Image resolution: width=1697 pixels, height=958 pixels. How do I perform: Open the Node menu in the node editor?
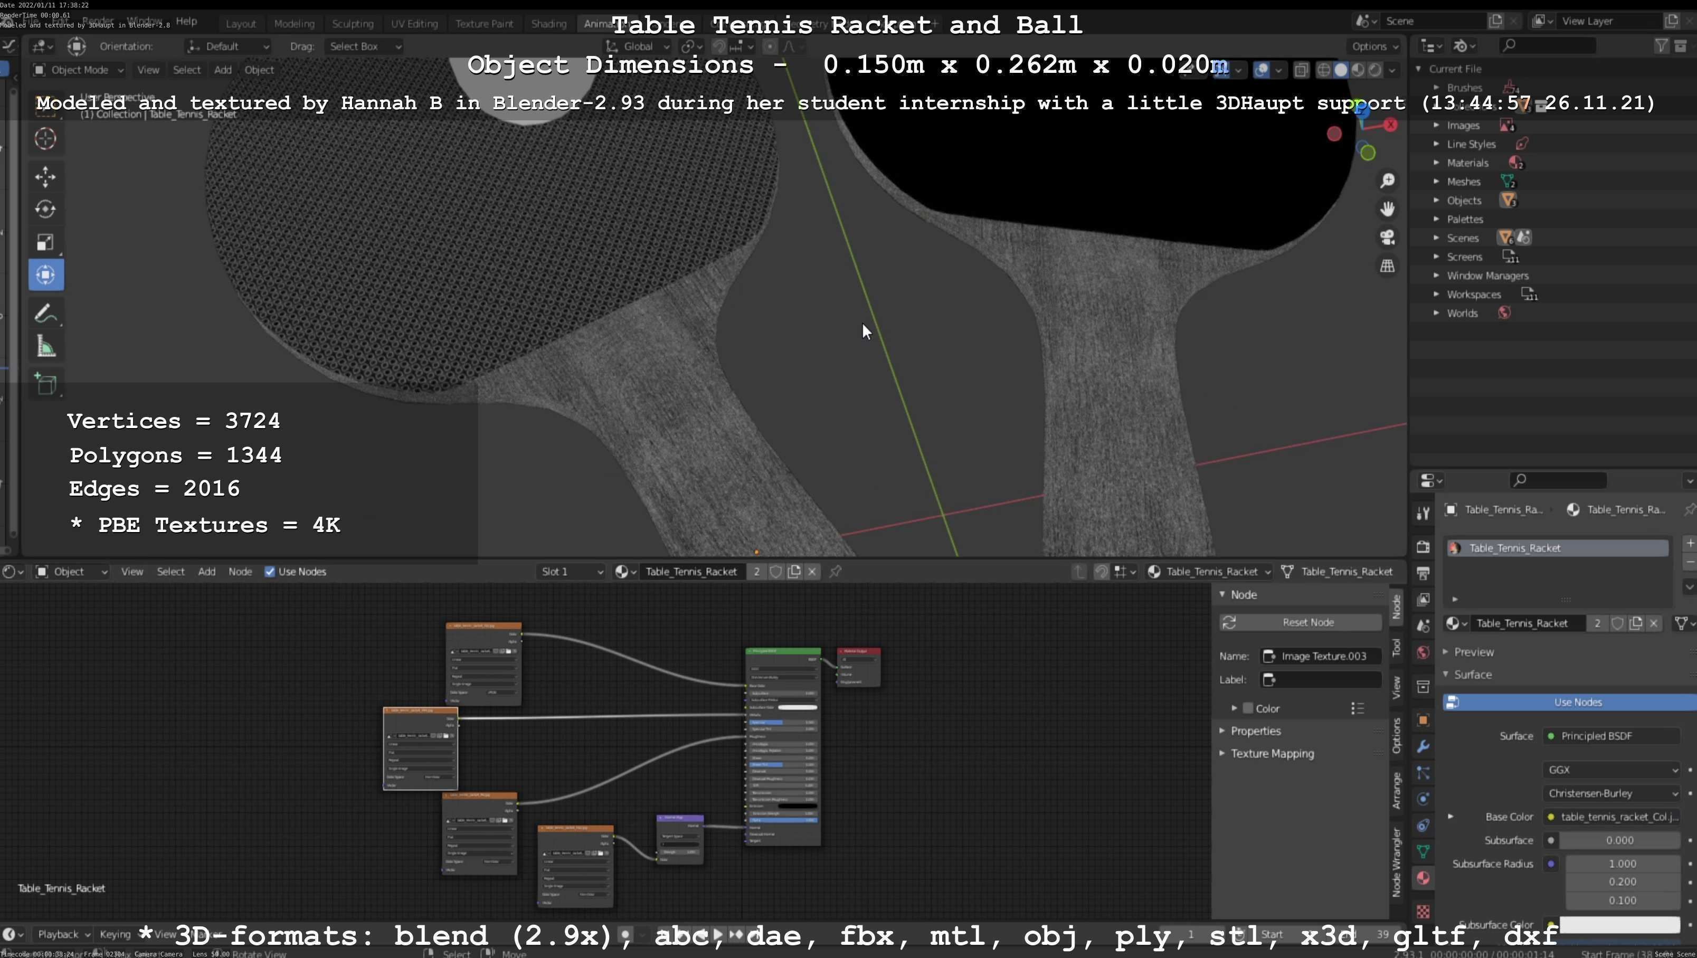pos(240,571)
